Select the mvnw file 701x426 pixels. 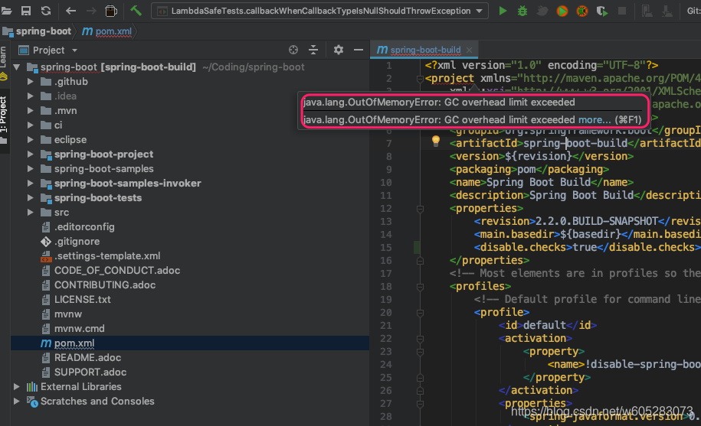point(68,314)
